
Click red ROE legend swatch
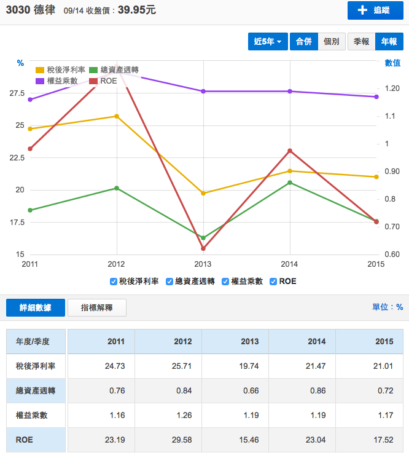pyautogui.click(x=94, y=81)
